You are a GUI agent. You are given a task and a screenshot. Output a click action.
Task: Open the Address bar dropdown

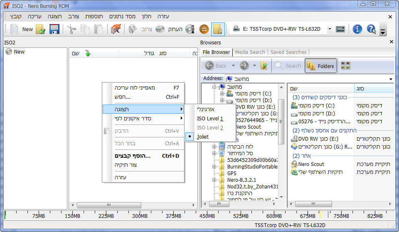pyautogui.click(x=391, y=79)
